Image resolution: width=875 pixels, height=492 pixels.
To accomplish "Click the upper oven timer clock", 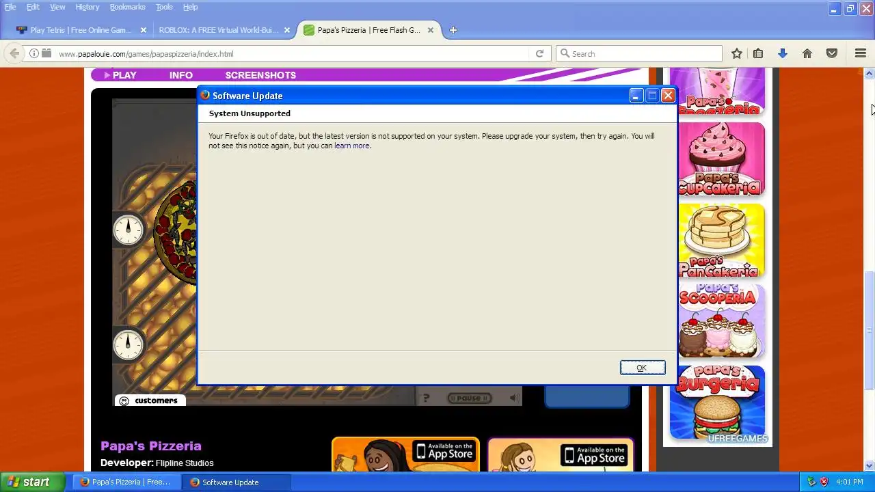I will click(128, 230).
